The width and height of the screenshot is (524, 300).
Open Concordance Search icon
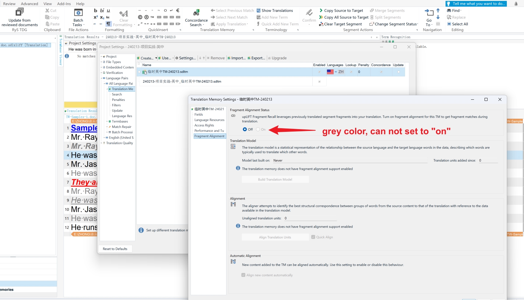[x=196, y=13]
